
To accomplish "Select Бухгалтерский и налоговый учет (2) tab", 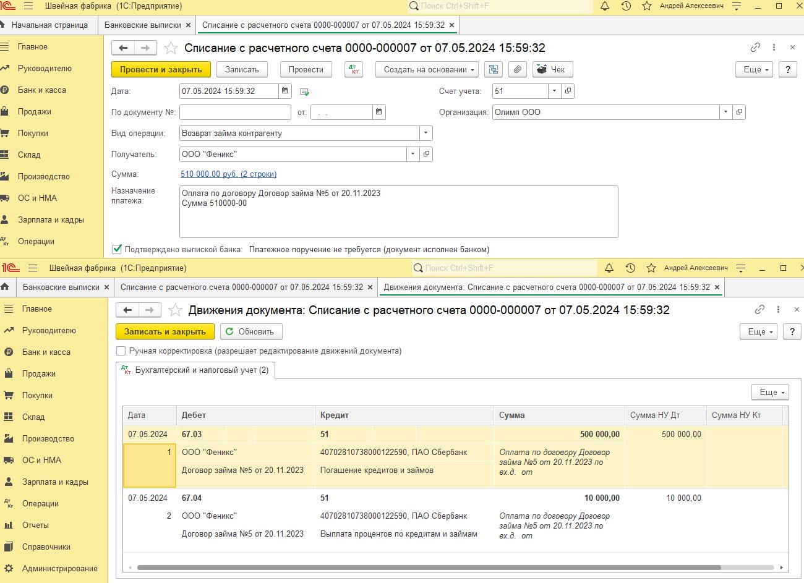I will [195, 370].
